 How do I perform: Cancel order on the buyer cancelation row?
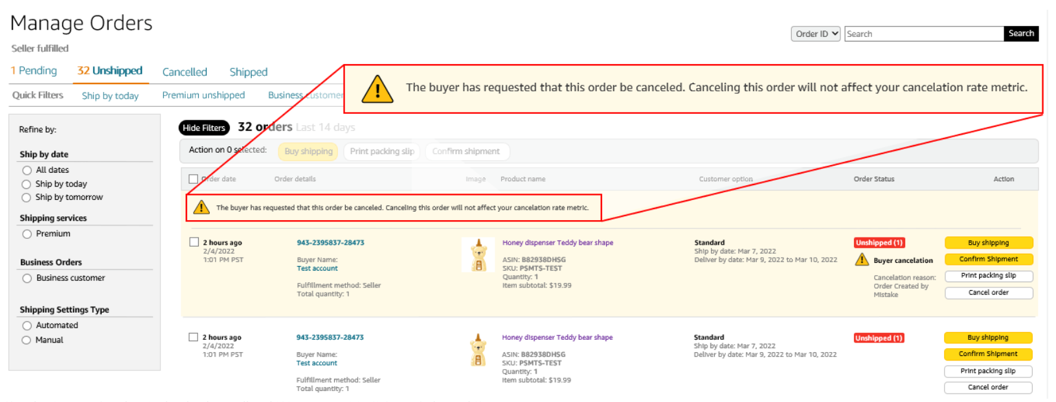pos(989,293)
